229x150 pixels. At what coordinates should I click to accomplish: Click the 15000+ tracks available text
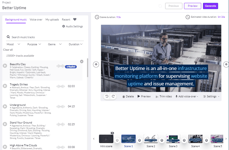click(x=20, y=56)
